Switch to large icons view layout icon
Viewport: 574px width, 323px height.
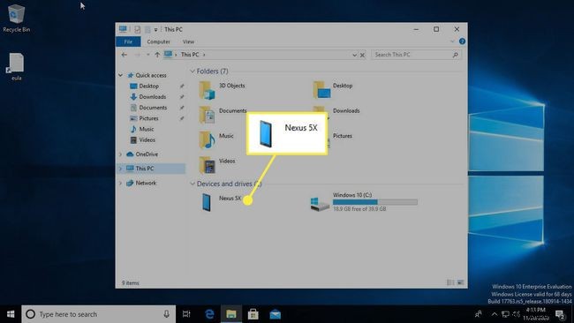[460, 282]
